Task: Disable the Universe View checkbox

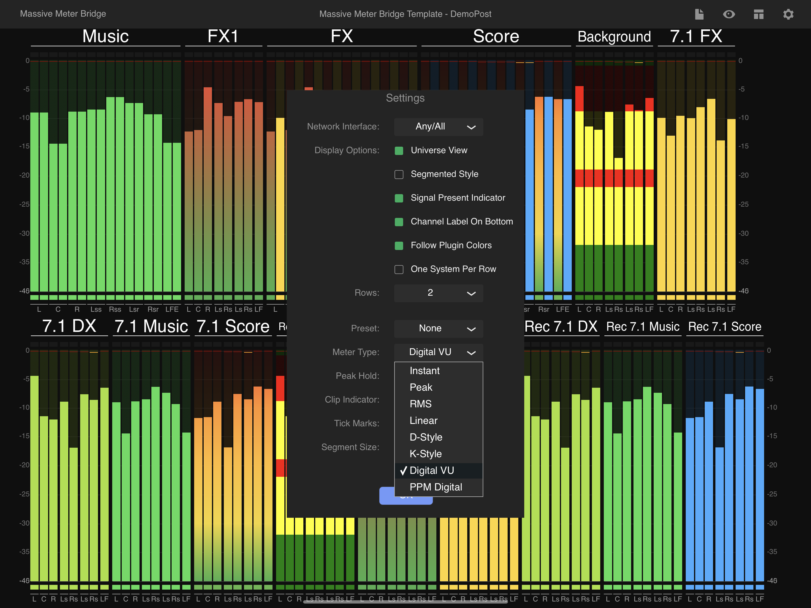Action: (x=399, y=150)
